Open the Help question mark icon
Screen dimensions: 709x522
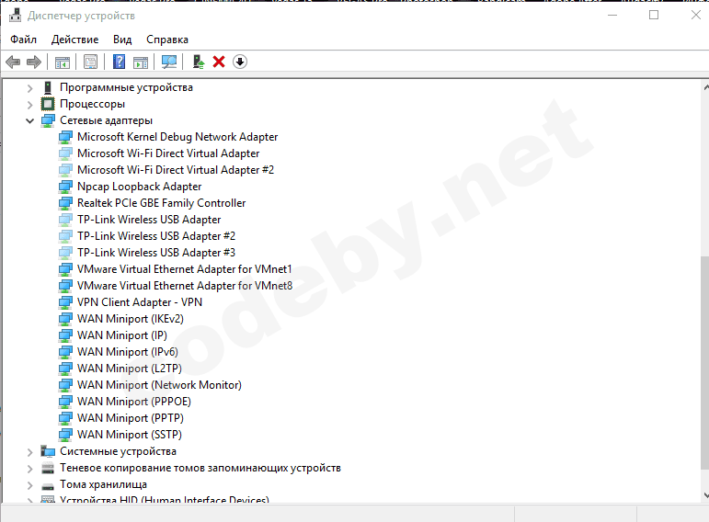click(119, 62)
